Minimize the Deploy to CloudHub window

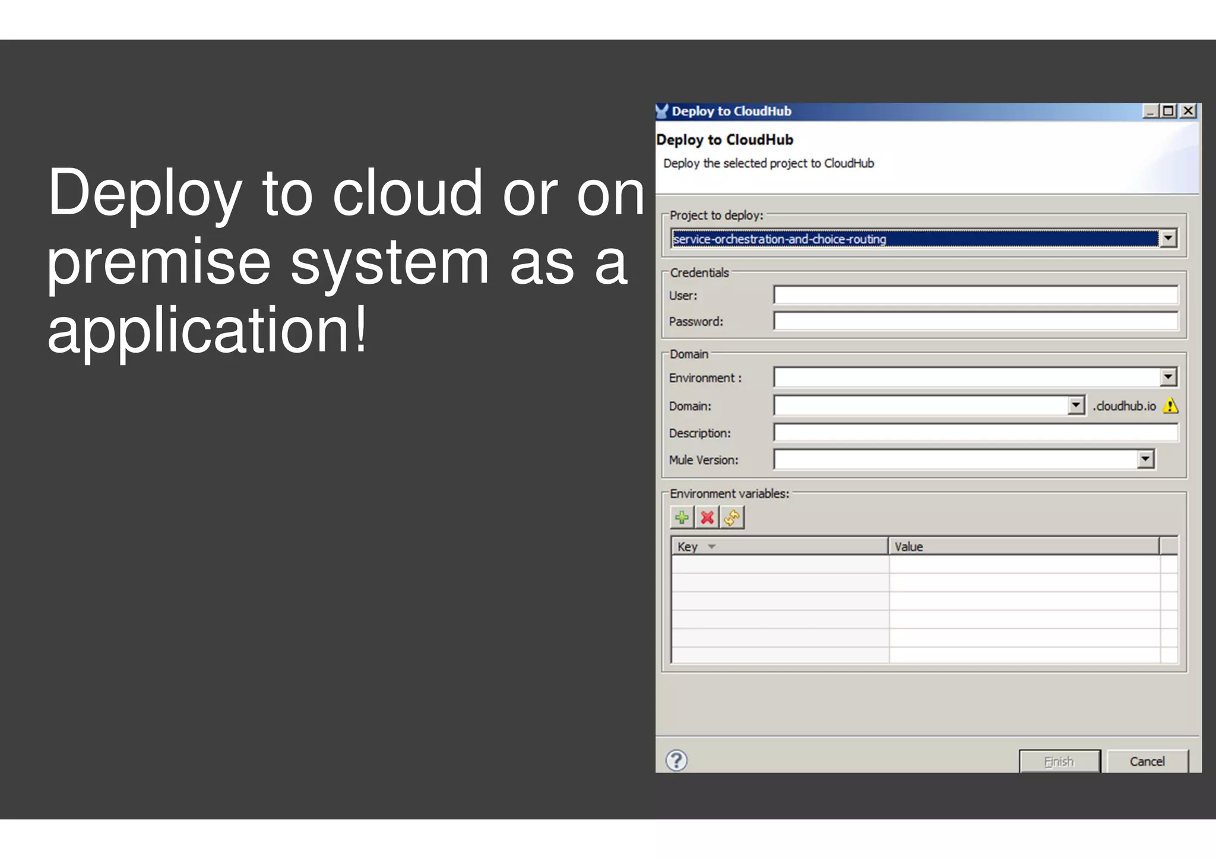coord(1151,111)
